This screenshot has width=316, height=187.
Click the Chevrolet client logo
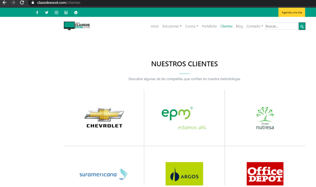pos(104,118)
